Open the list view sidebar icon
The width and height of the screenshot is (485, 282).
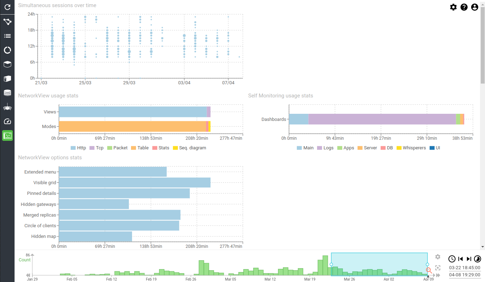pyautogui.click(x=7, y=36)
